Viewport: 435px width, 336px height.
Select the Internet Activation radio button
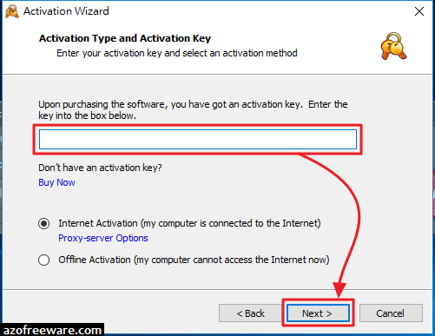44,223
